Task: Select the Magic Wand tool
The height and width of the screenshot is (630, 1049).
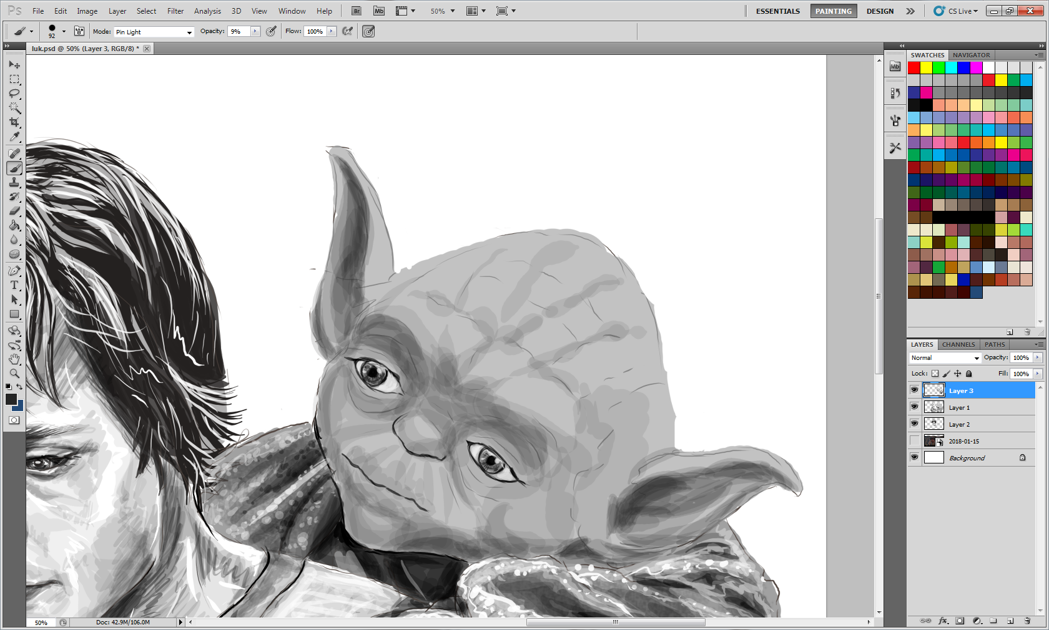Action: [x=14, y=108]
